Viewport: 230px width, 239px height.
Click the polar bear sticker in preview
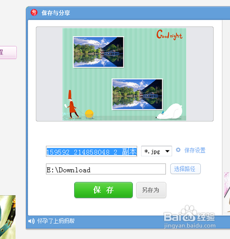click(169, 111)
